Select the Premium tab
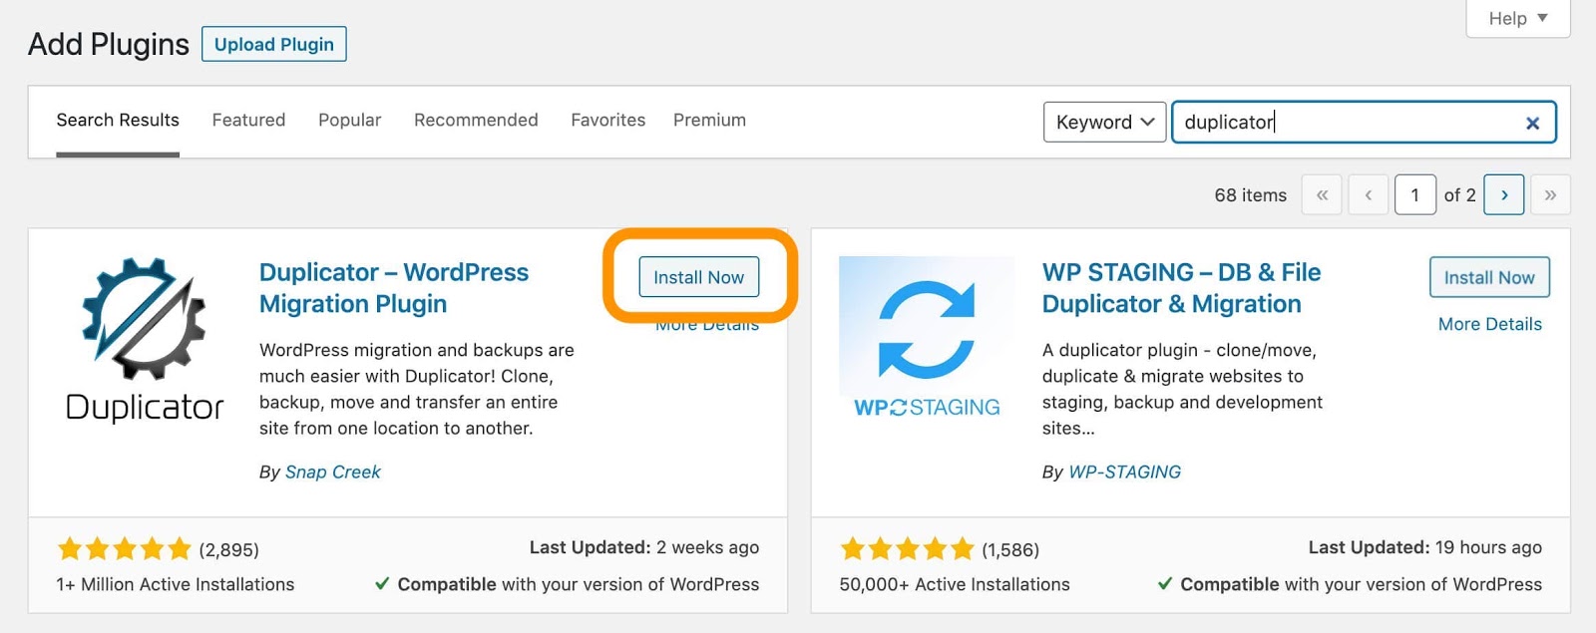The width and height of the screenshot is (1596, 633). coord(709,120)
